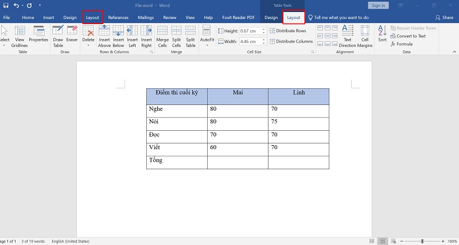
Task: Open the Cell Size dialog launcher
Action: (x=312, y=52)
